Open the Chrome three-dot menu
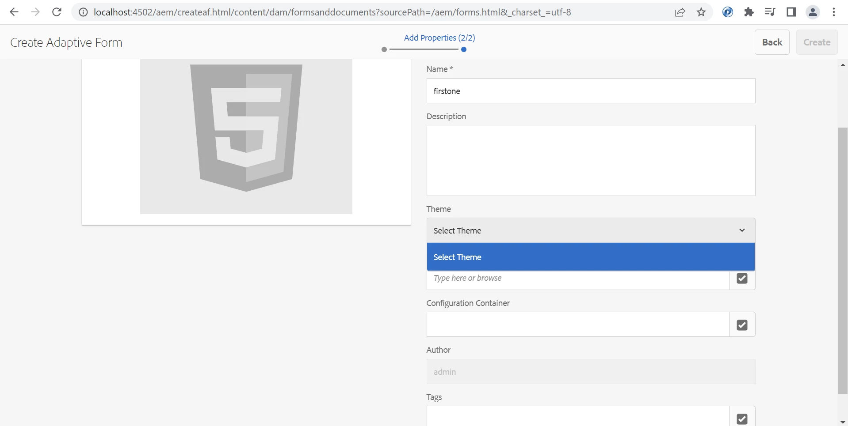The height and width of the screenshot is (426, 848). (x=834, y=12)
